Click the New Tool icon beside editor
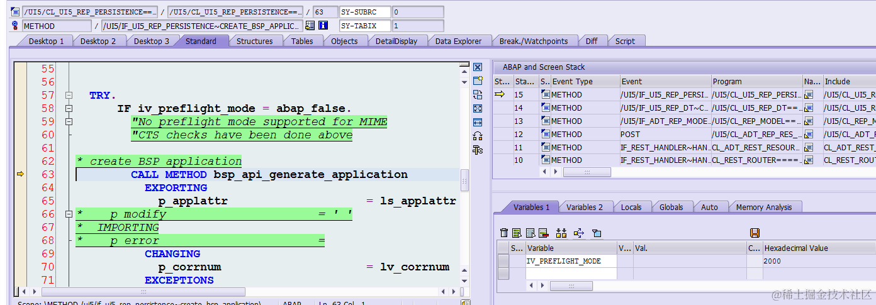876x305 pixels. 478,80
